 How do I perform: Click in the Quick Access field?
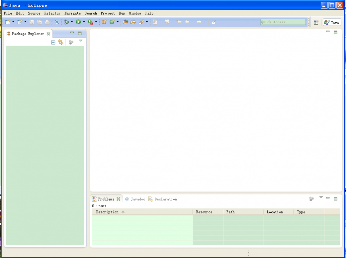point(283,22)
